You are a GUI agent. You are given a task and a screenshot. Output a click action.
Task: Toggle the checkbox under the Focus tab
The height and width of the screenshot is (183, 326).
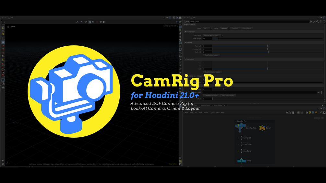(x=203, y=79)
